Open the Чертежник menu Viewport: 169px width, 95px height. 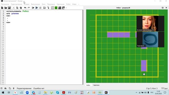point(60,4)
